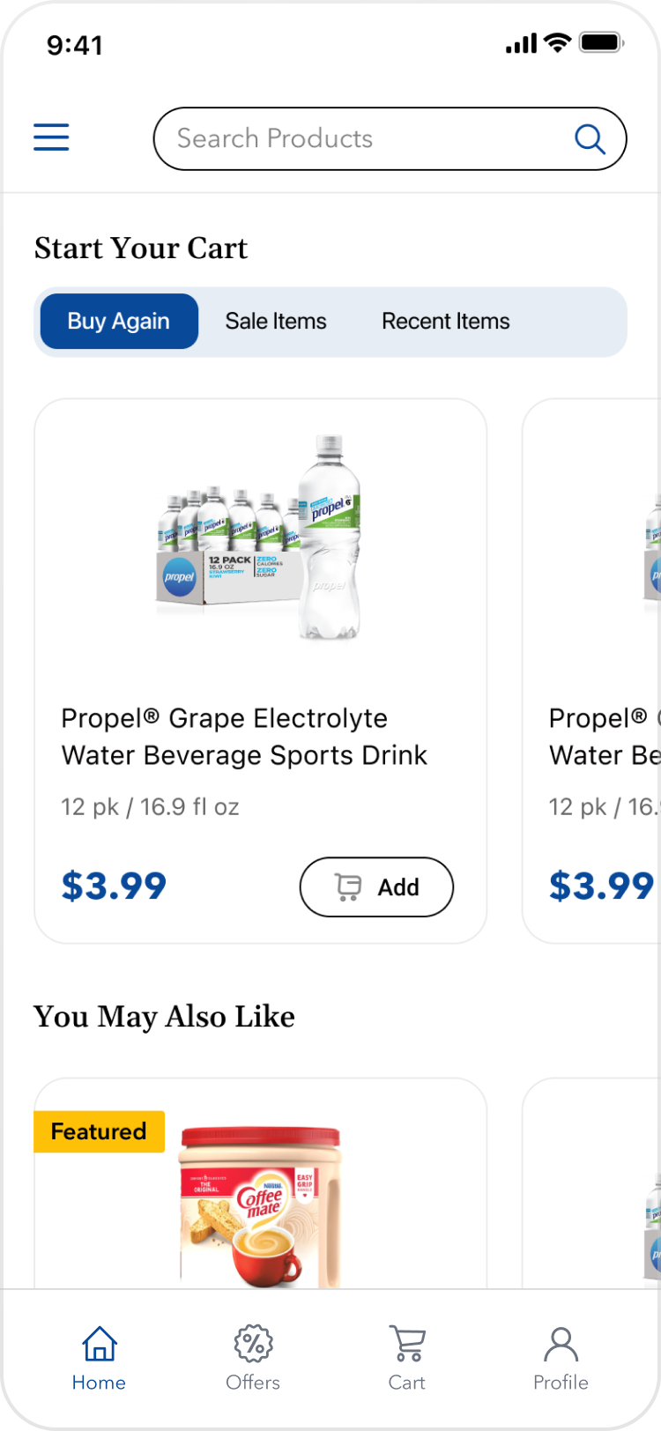Image resolution: width=661 pixels, height=1431 pixels.
Task: Tap the $3.99 price on first card
Action: tap(114, 886)
